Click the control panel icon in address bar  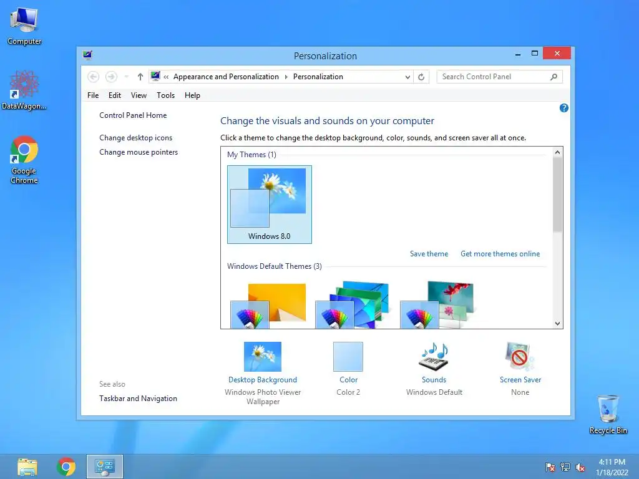[155, 76]
